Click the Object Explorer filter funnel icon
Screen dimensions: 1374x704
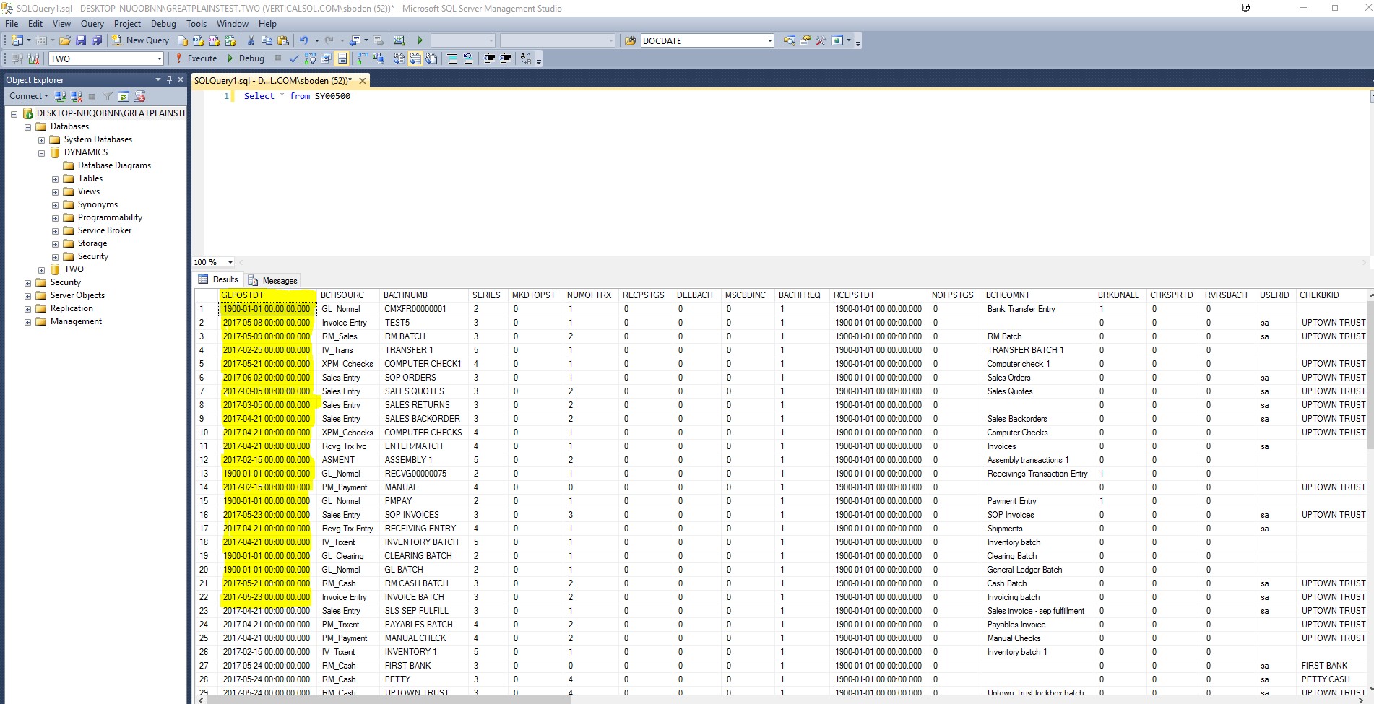(108, 96)
